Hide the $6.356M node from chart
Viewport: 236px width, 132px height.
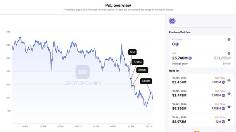pyautogui.click(x=229, y=106)
